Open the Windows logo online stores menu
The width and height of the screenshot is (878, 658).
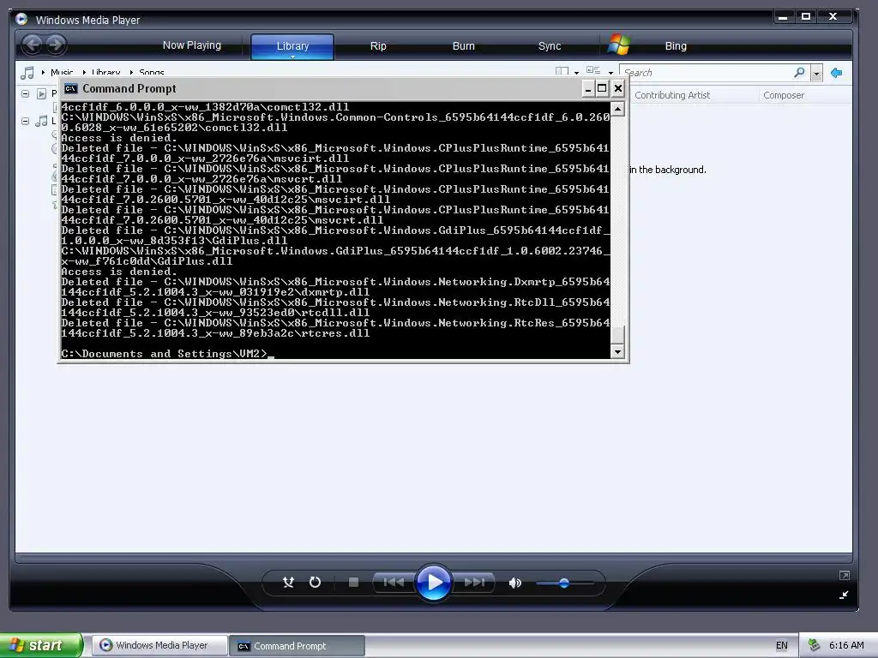[x=619, y=45]
